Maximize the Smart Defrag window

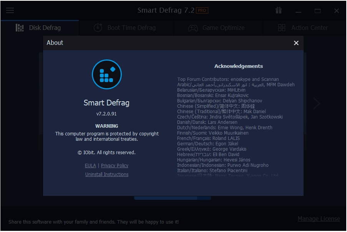point(317,11)
